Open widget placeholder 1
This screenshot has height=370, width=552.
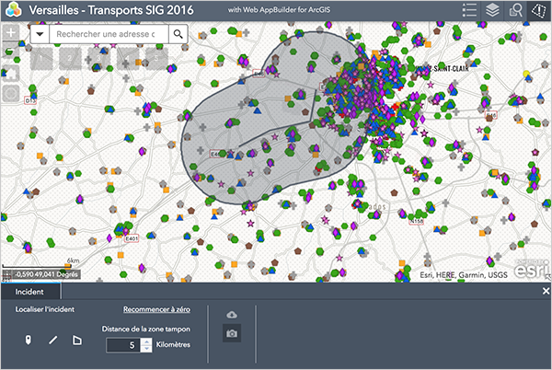(41, 58)
